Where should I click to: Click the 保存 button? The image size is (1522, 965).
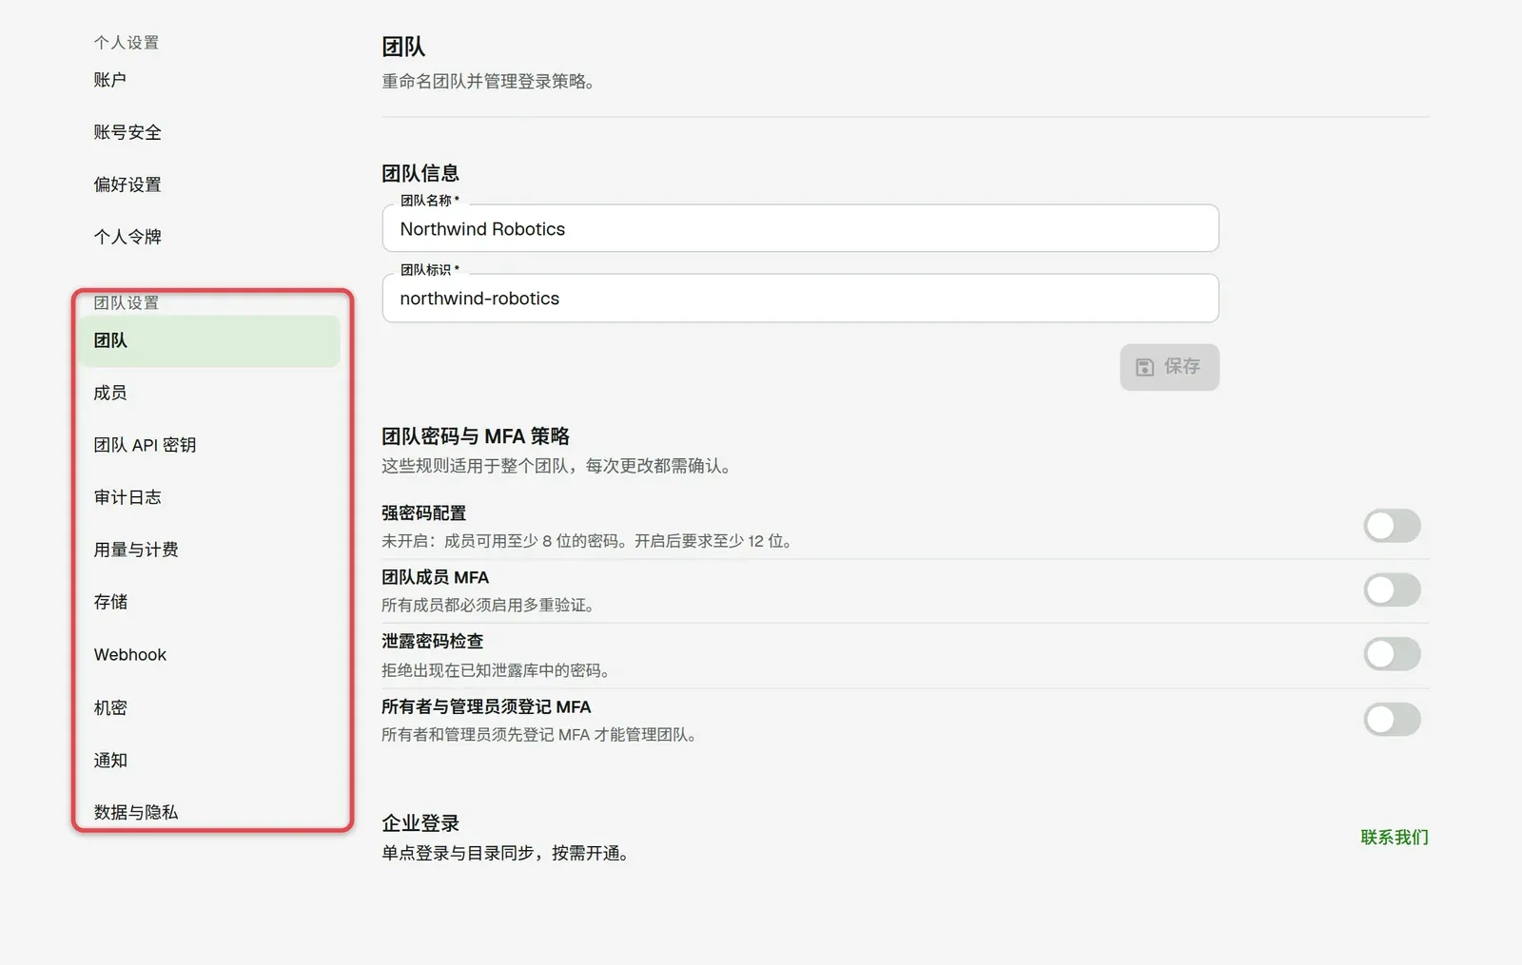coord(1169,367)
